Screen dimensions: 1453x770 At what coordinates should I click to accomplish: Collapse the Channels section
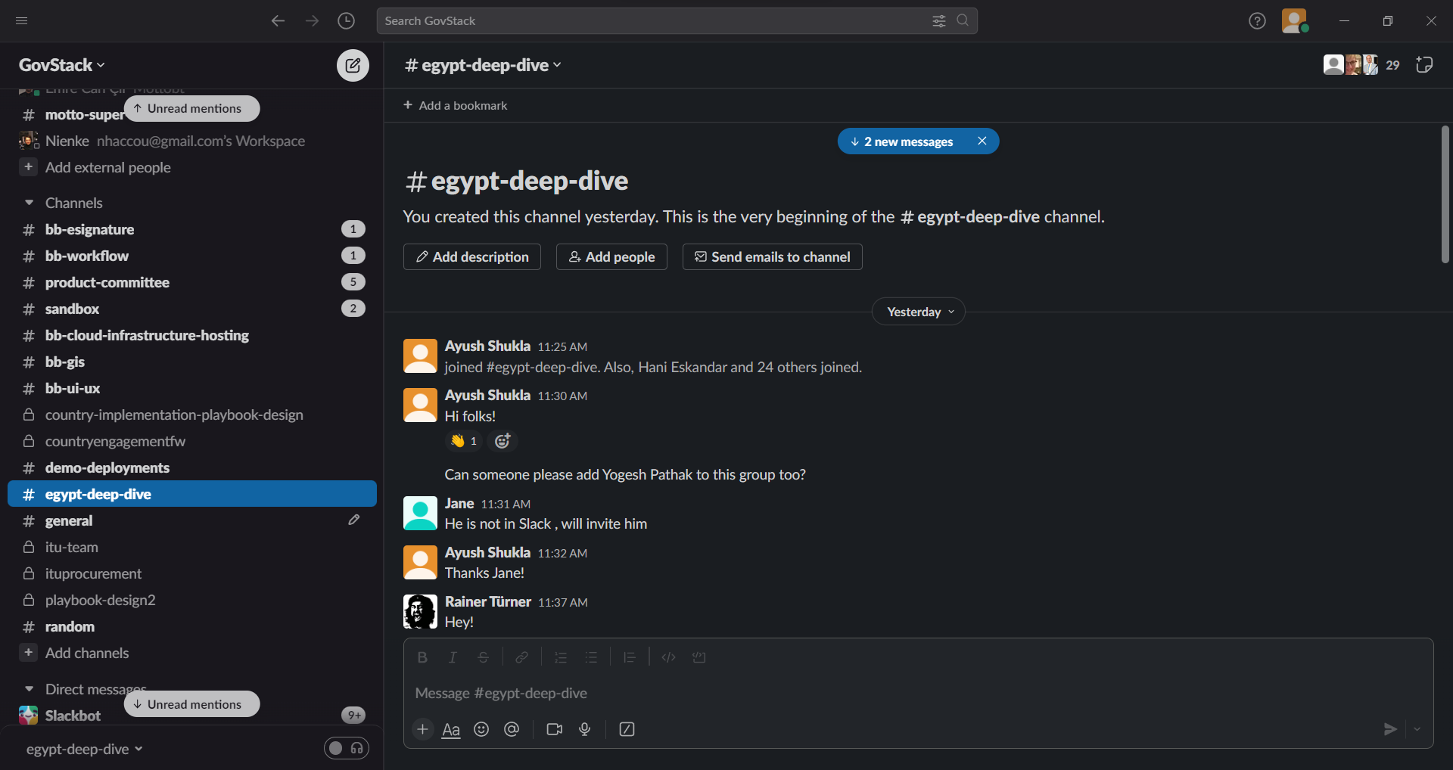[x=30, y=203]
